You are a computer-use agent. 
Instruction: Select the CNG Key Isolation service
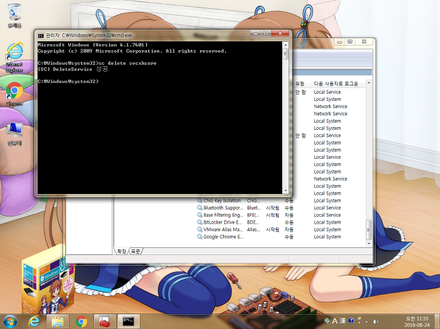pyautogui.click(x=222, y=200)
